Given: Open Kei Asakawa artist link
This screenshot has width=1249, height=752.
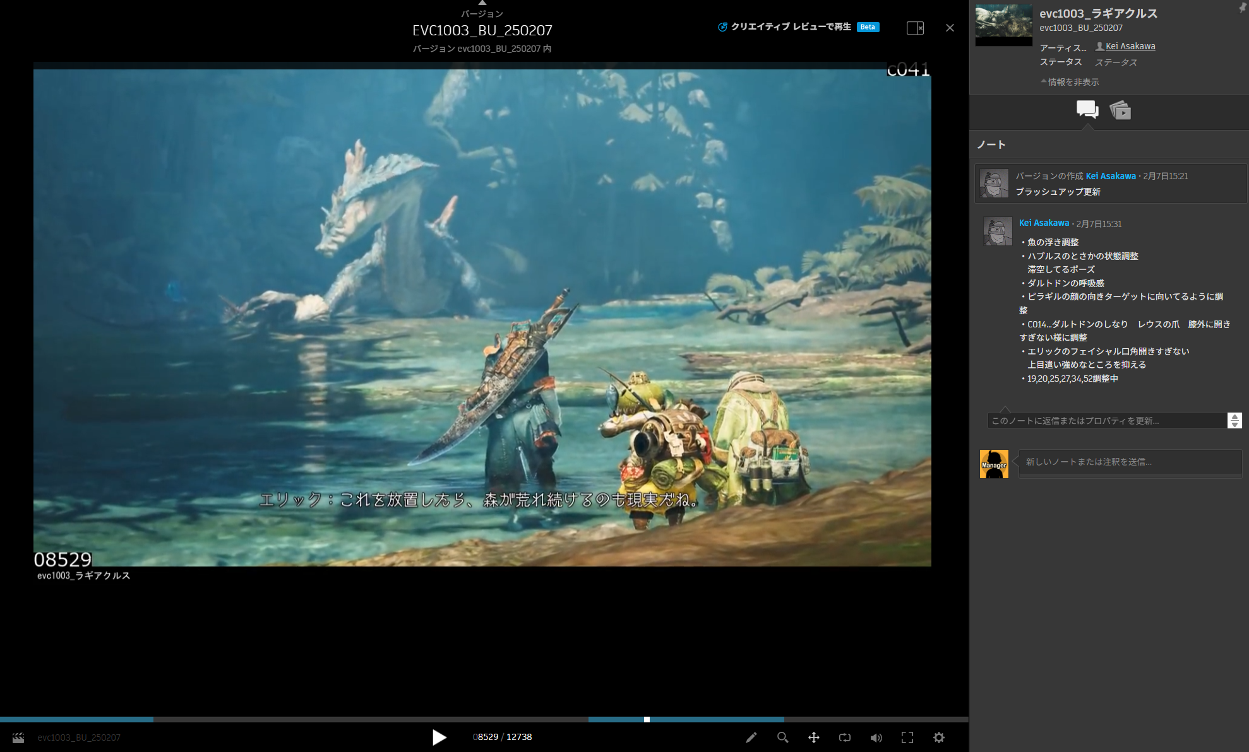Looking at the screenshot, I should click(x=1130, y=46).
